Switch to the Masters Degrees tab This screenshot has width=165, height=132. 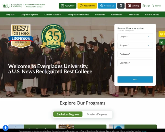click(97, 114)
